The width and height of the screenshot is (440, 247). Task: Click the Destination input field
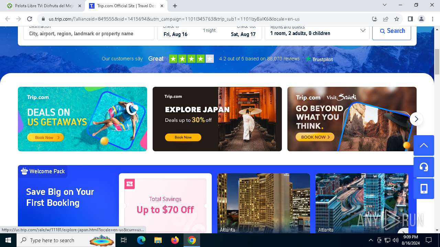(x=89, y=33)
